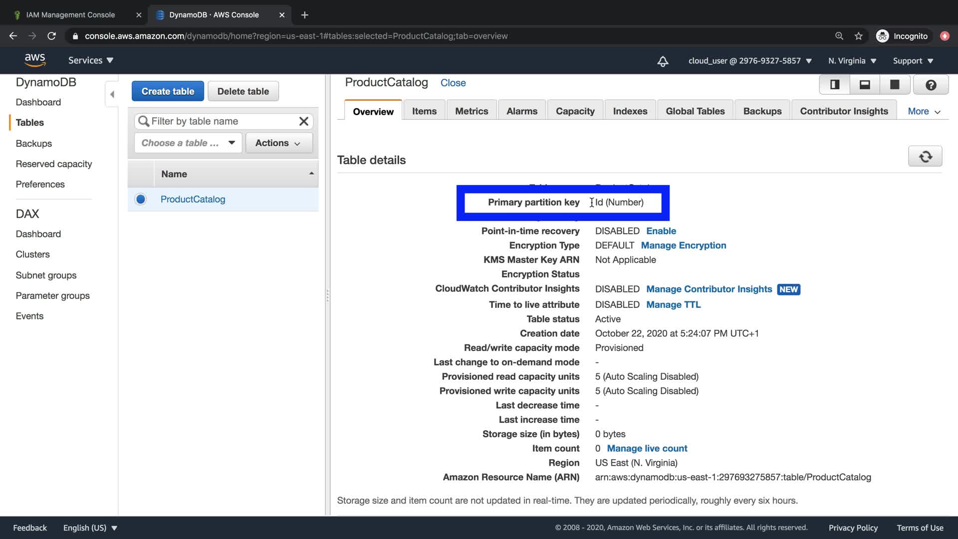Image resolution: width=958 pixels, height=539 pixels.
Task: Expand the More tabs dropdown
Action: click(924, 111)
